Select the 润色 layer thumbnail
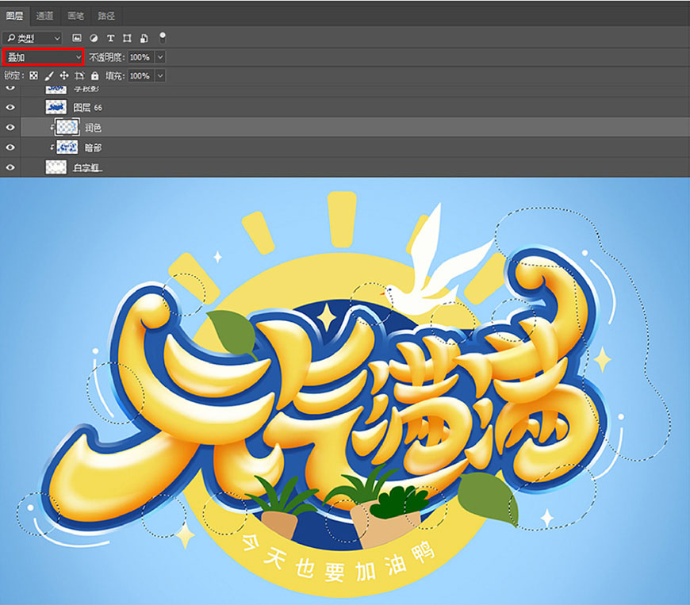Screen dimensions: 690x605 point(67,127)
